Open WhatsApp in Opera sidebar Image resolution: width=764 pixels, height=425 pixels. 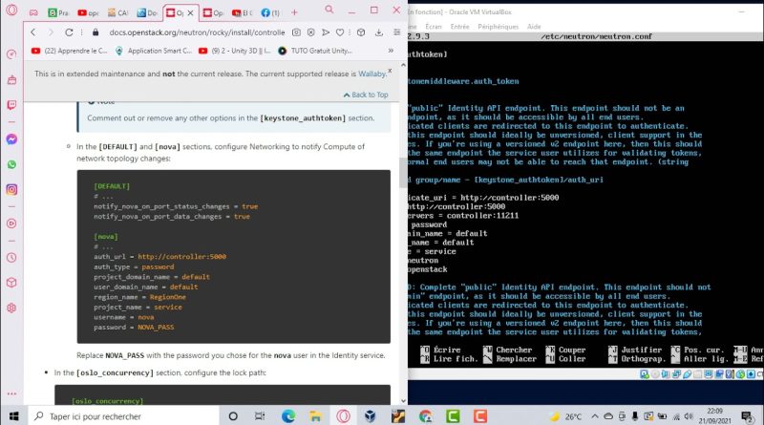[x=11, y=164]
